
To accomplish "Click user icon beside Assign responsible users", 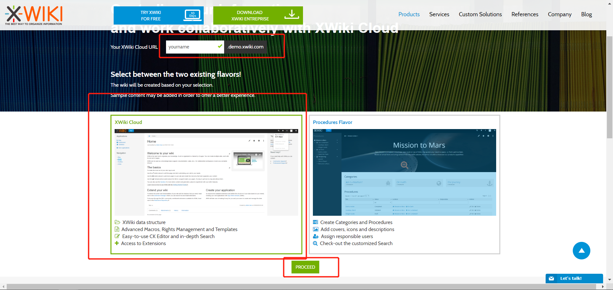I will 316,236.
